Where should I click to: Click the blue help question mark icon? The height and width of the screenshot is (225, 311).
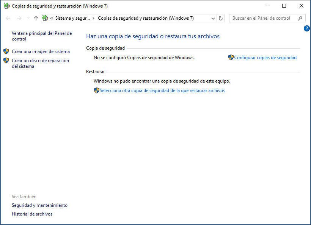(306, 28)
